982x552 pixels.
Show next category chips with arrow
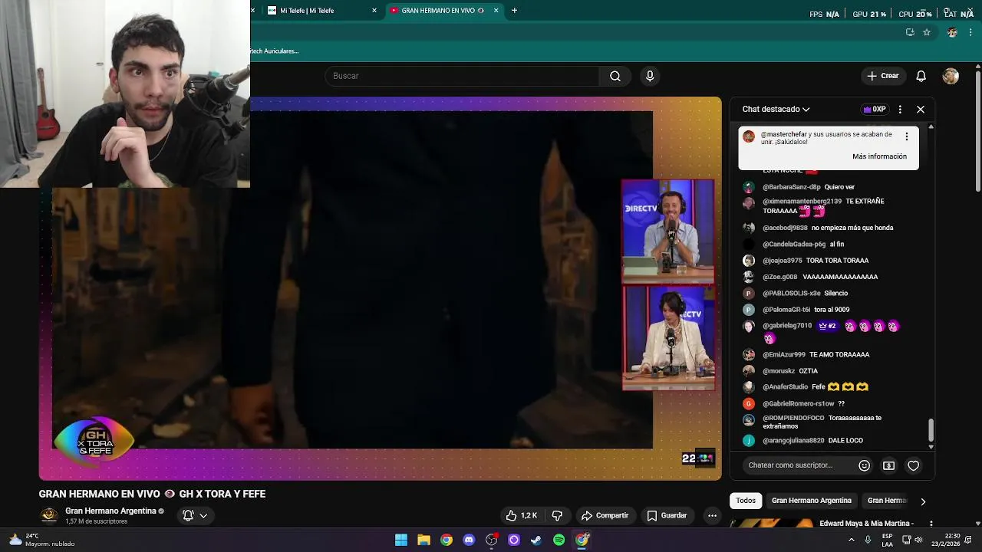point(923,501)
